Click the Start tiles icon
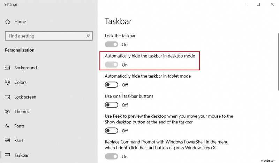The image size is (279, 163). click(x=8, y=141)
